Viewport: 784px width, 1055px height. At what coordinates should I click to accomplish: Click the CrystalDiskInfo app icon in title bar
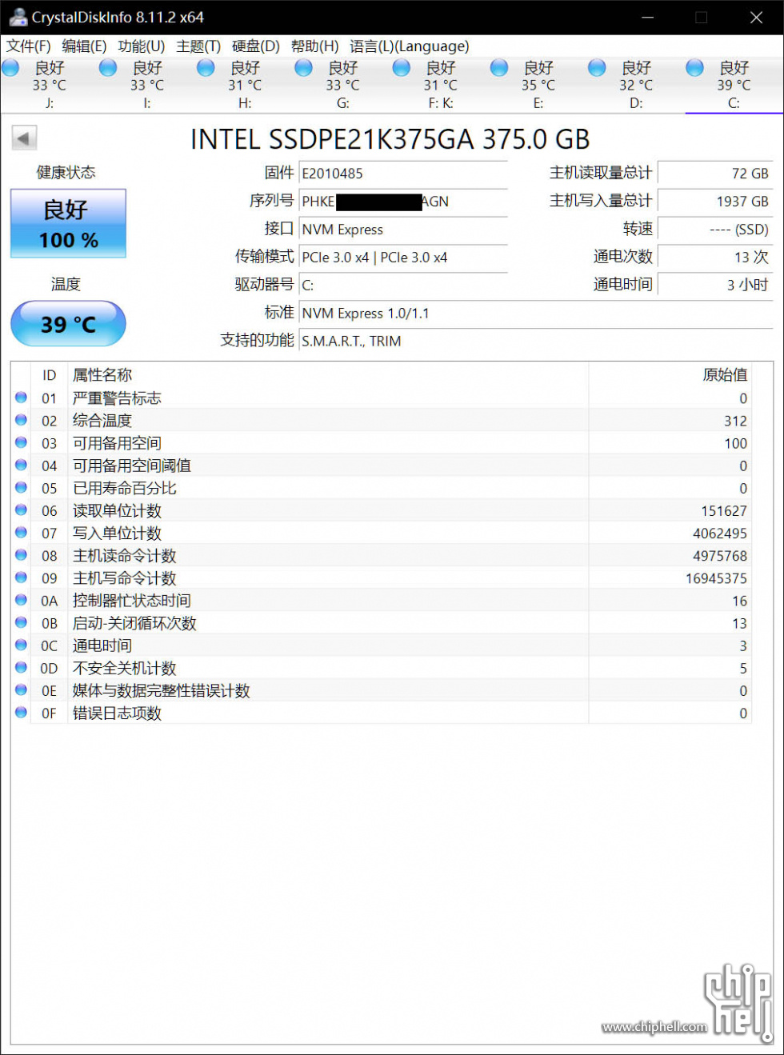pos(18,17)
